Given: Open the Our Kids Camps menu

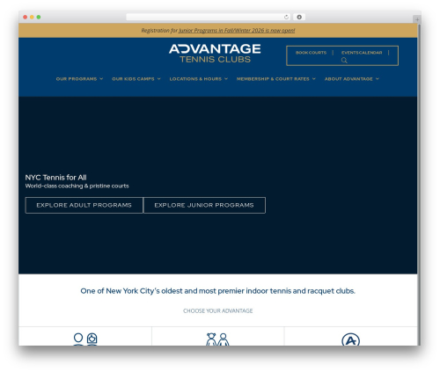Looking at the screenshot, I should (x=133, y=79).
